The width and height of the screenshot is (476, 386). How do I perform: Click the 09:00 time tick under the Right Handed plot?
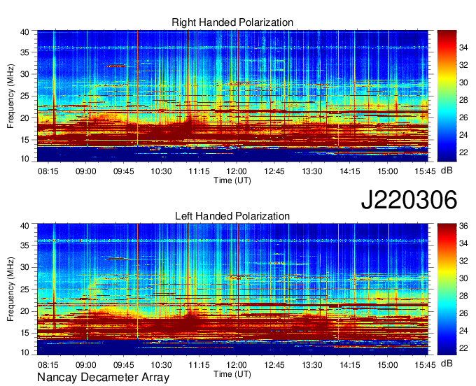(x=86, y=171)
